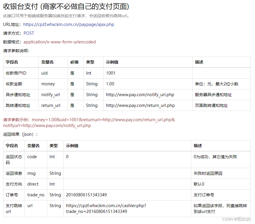This screenshot has width=255, height=224.
Task: Click the 请求参数说明 label
Action: coord(16,51)
